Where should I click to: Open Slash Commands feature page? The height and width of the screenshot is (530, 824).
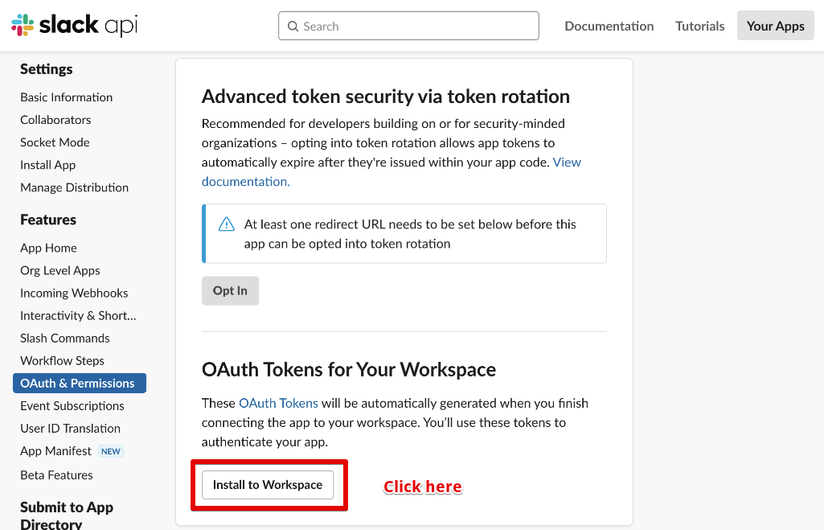[x=64, y=338]
